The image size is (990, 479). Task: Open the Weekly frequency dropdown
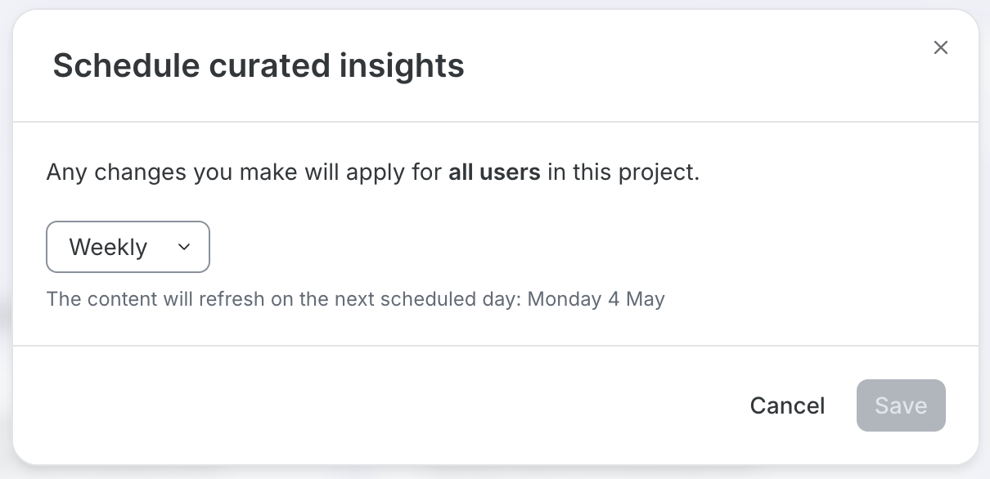[x=128, y=247]
